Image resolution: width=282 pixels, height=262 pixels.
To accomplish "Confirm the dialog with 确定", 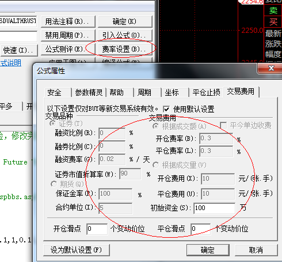I will pyautogui.click(x=208, y=250).
